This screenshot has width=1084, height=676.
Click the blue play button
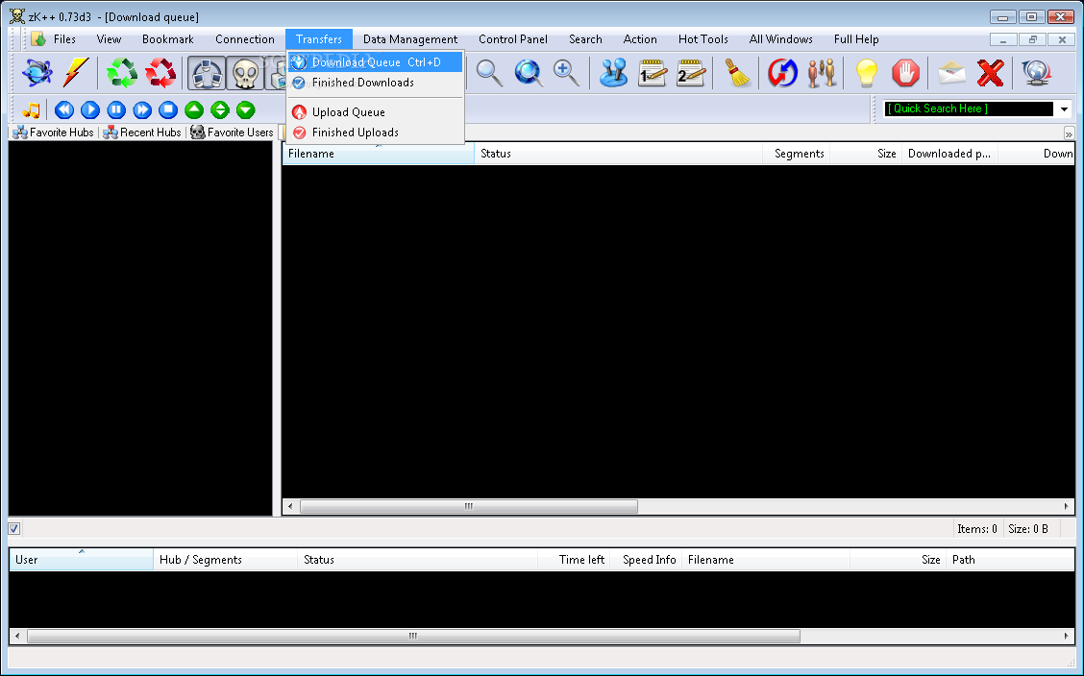[x=90, y=109]
